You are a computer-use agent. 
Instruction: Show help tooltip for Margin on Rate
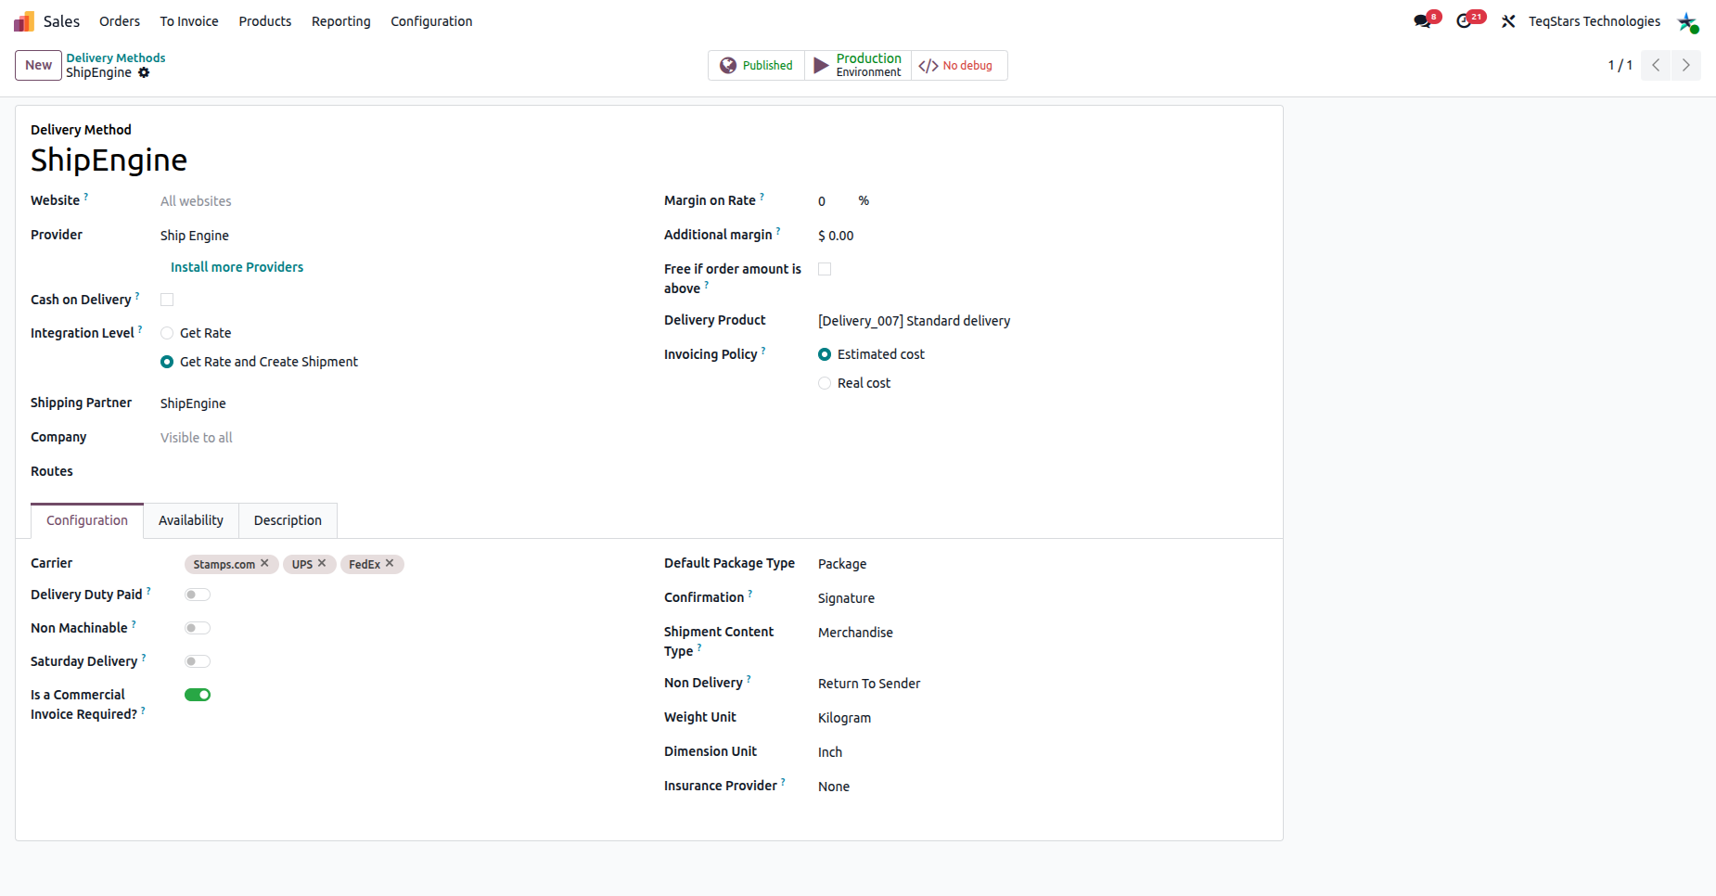pyautogui.click(x=762, y=196)
